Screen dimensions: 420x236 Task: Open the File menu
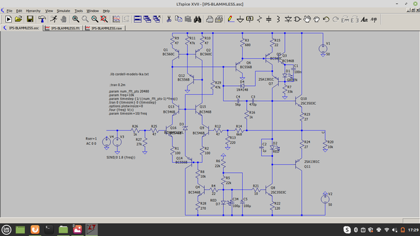(x=9, y=10)
